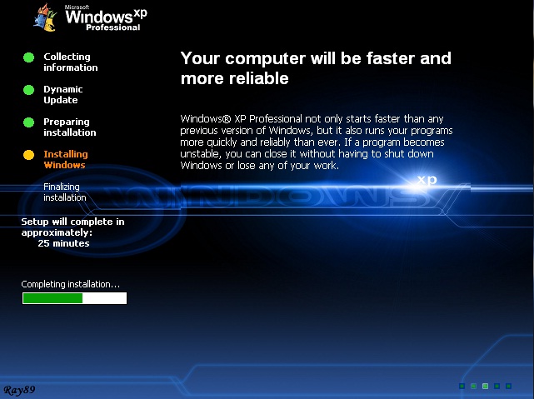Select the "Finalizing installation" step label
Screen dimensions: 534x399
tap(64, 192)
